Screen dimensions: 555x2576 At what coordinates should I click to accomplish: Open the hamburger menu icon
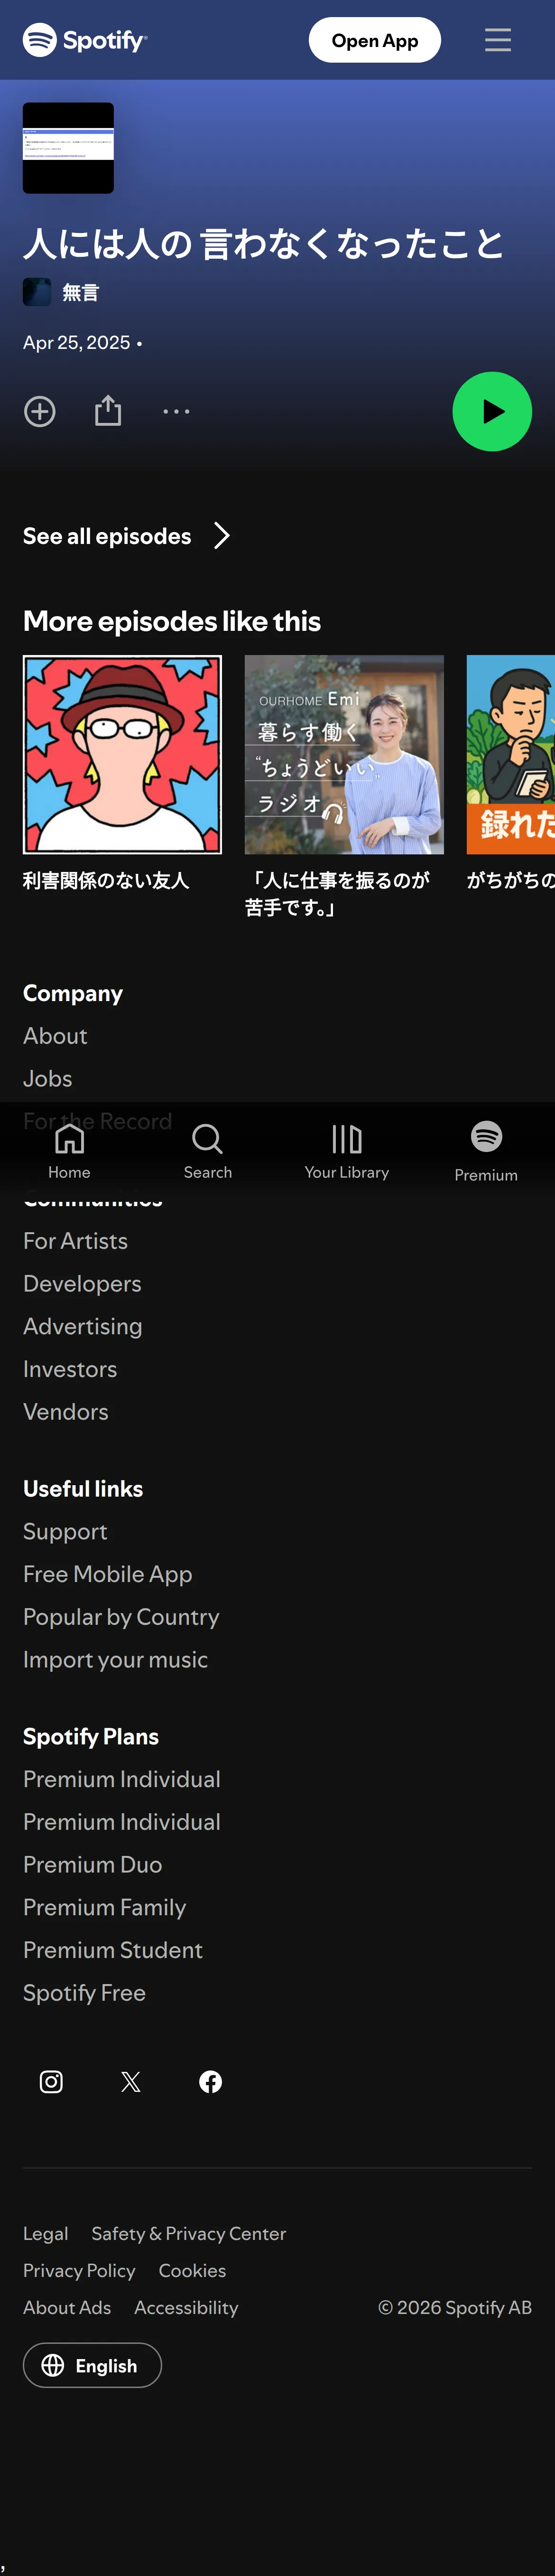[x=498, y=40]
